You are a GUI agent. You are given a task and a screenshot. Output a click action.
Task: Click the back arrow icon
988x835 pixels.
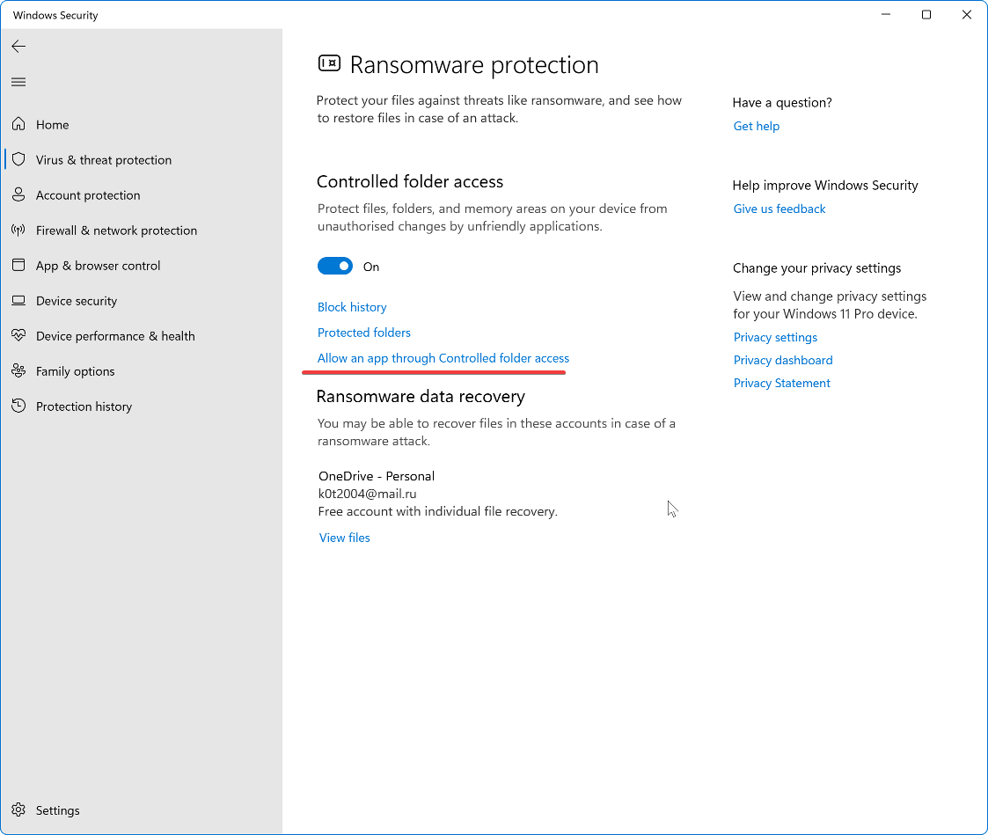[18, 46]
